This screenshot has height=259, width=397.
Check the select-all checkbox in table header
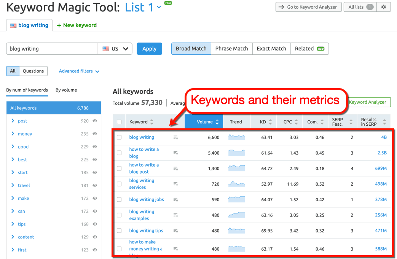pyautogui.click(x=119, y=122)
